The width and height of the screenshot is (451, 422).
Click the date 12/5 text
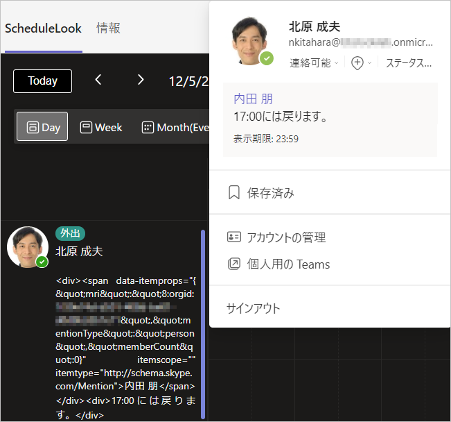pyautogui.click(x=188, y=82)
